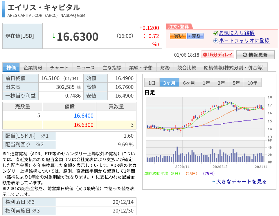Click the buy quantity 3 cell
This screenshot has height=216, width=279.
(x=116, y=125)
